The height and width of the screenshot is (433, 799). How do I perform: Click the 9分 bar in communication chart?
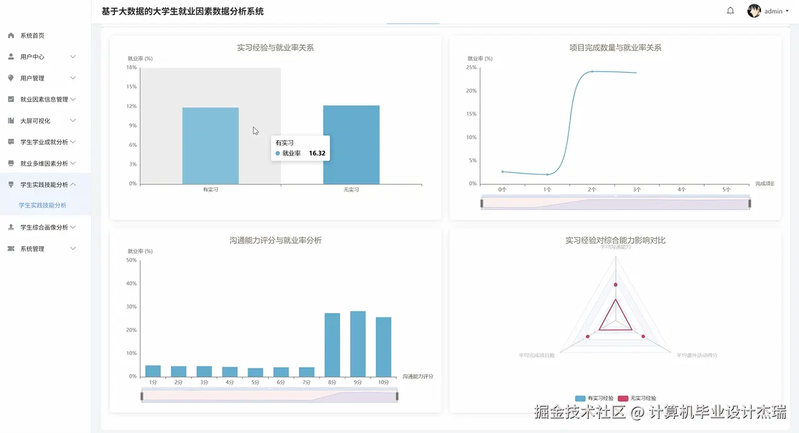[x=358, y=344]
